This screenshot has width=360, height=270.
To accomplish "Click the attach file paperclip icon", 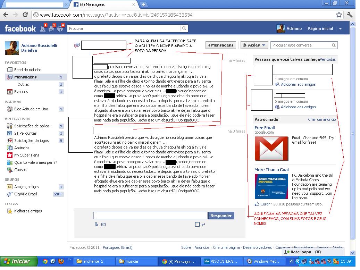I will [96, 224].
